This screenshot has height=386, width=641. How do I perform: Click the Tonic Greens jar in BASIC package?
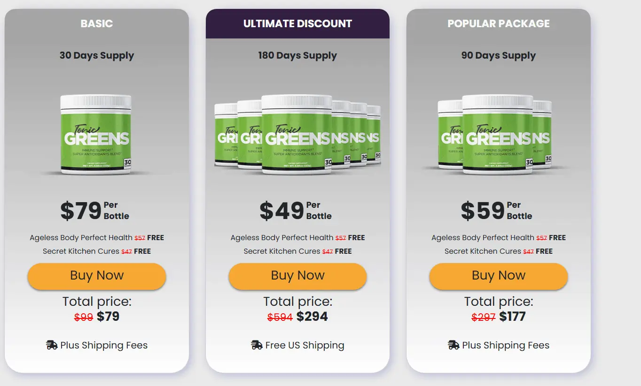96,135
